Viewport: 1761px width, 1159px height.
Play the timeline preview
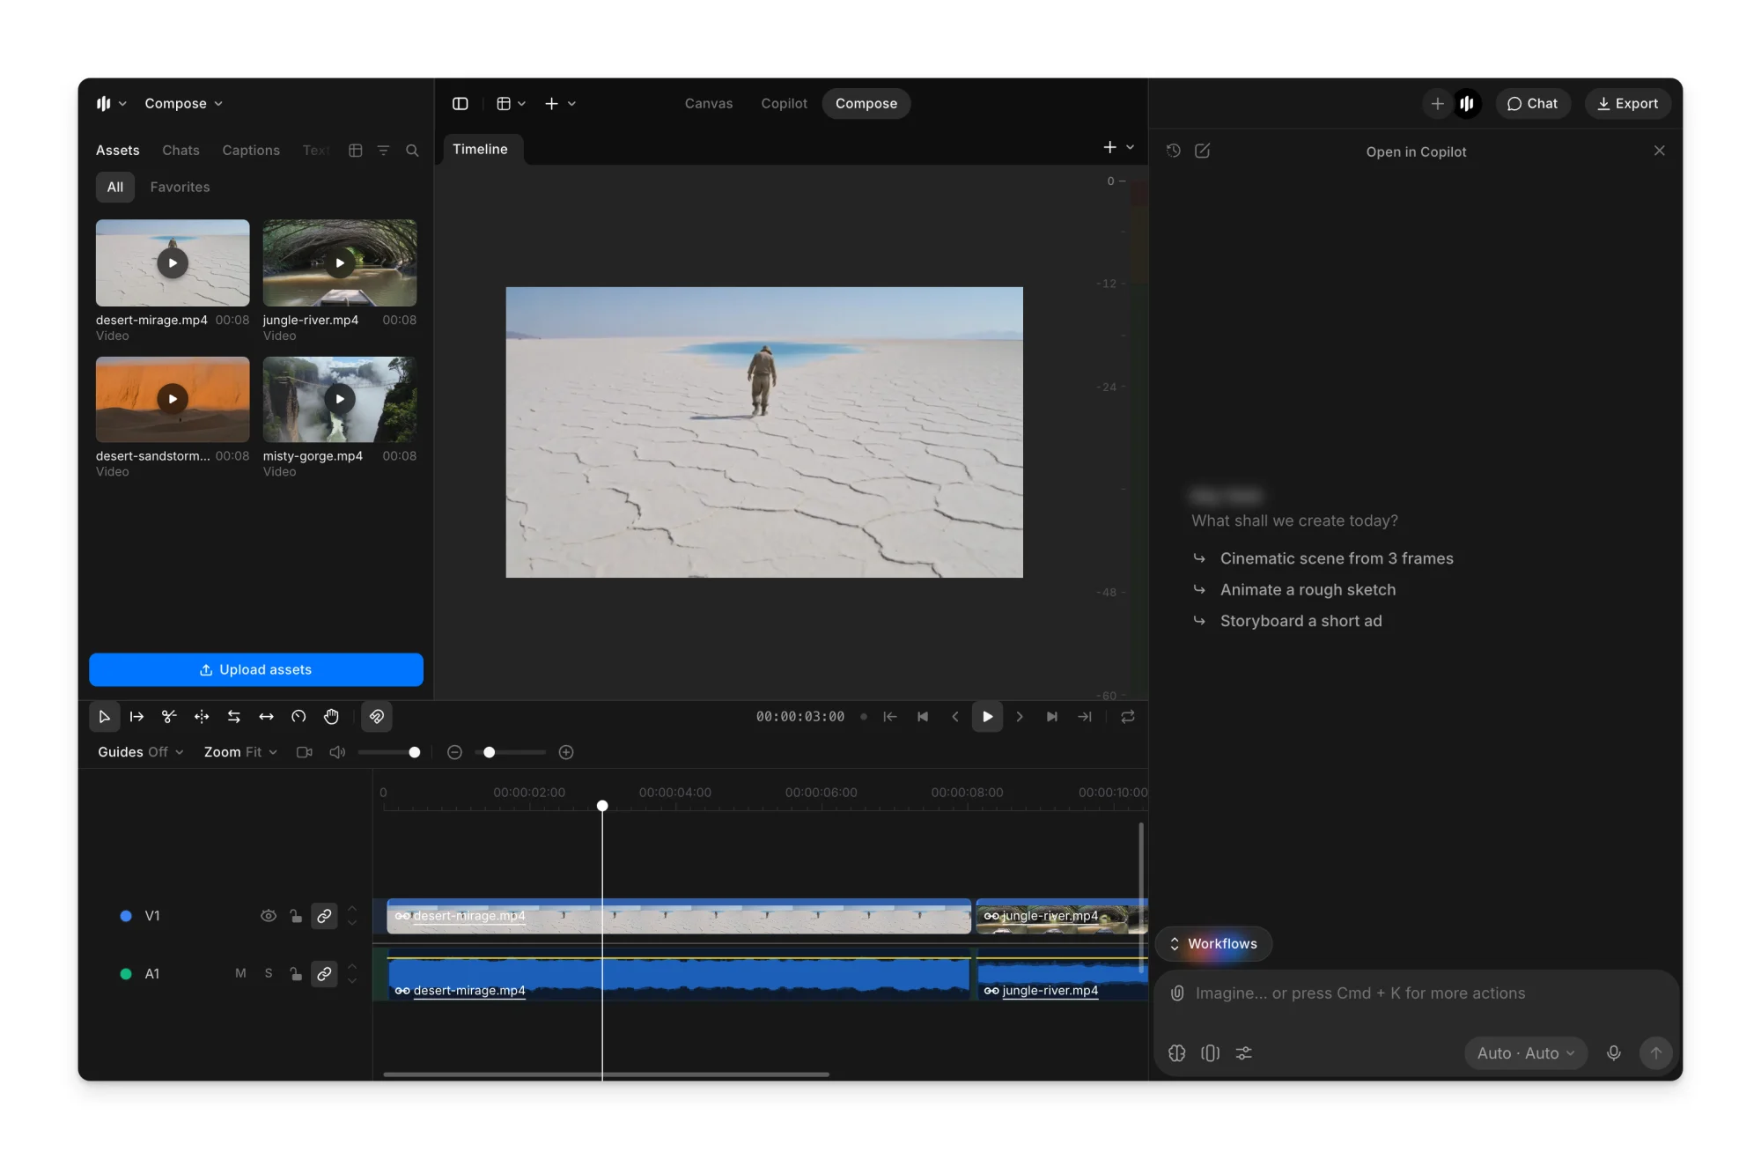click(987, 717)
